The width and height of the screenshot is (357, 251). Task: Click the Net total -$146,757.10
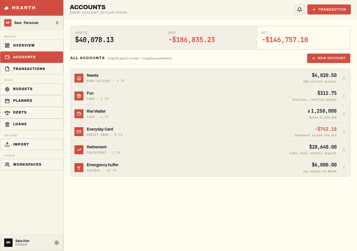[x=285, y=40]
